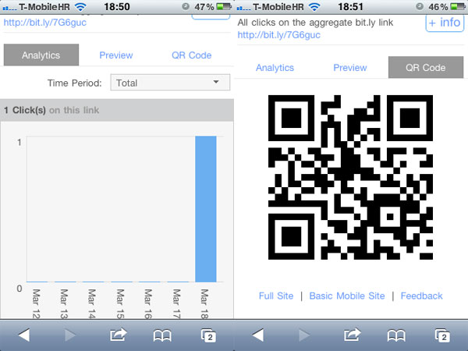Select Analytics tab on left screen
468x351 pixels.
(41, 55)
